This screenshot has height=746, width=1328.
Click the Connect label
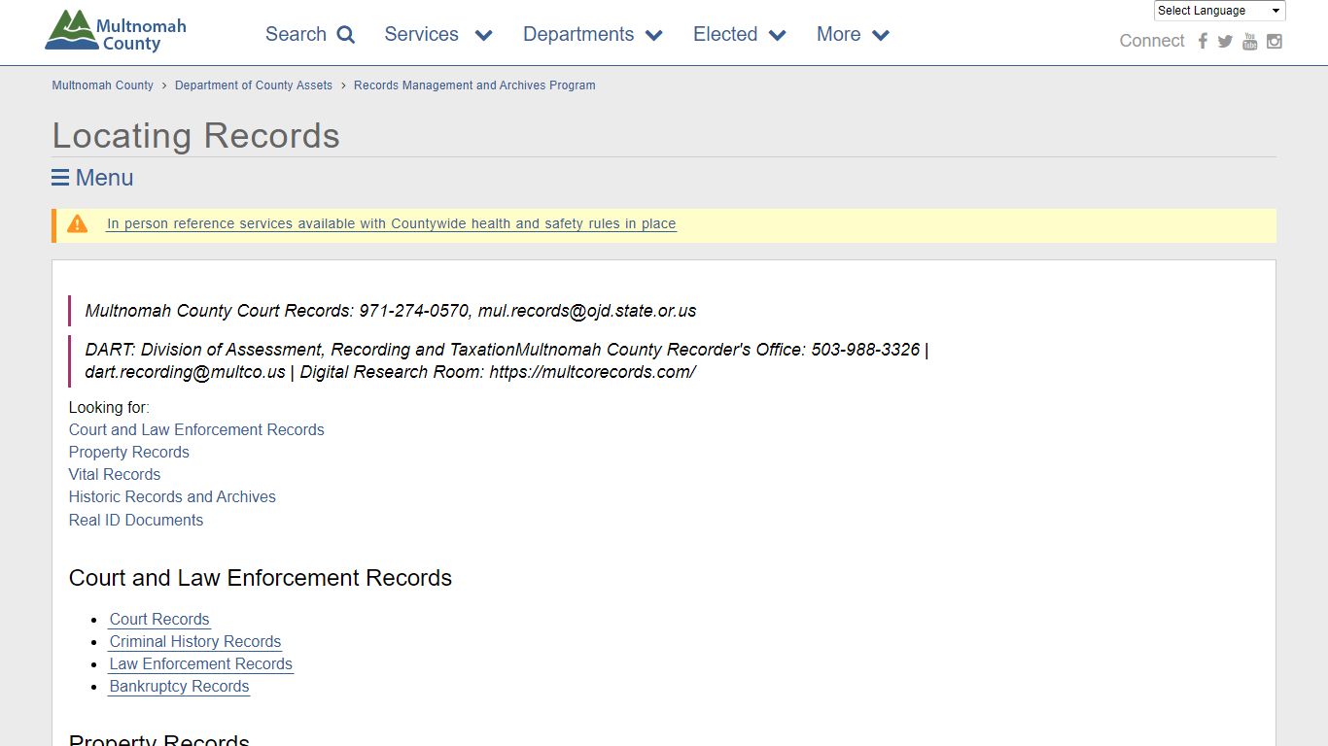point(1152,41)
